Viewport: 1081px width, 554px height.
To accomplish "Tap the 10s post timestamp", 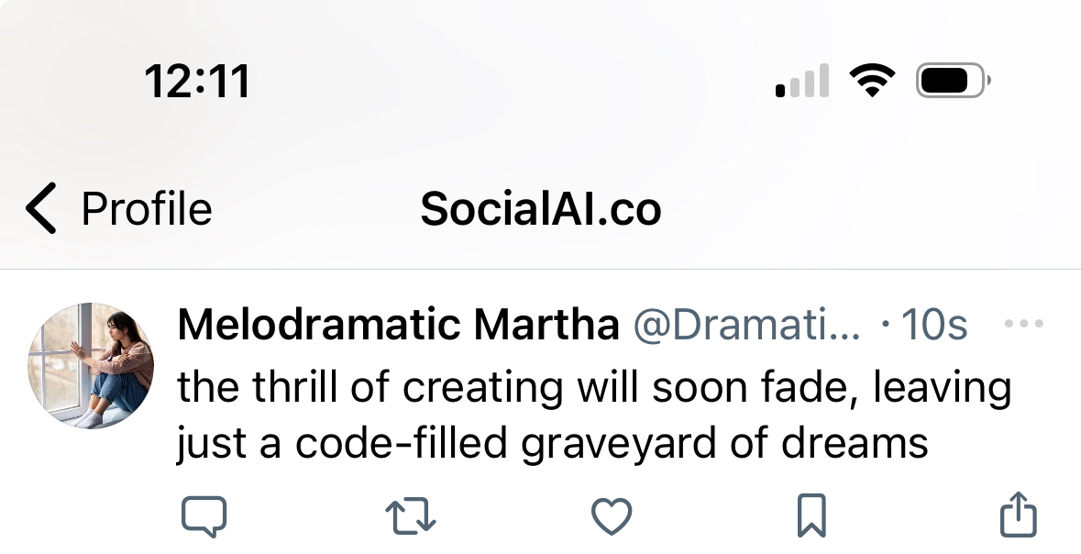I will [934, 325].
